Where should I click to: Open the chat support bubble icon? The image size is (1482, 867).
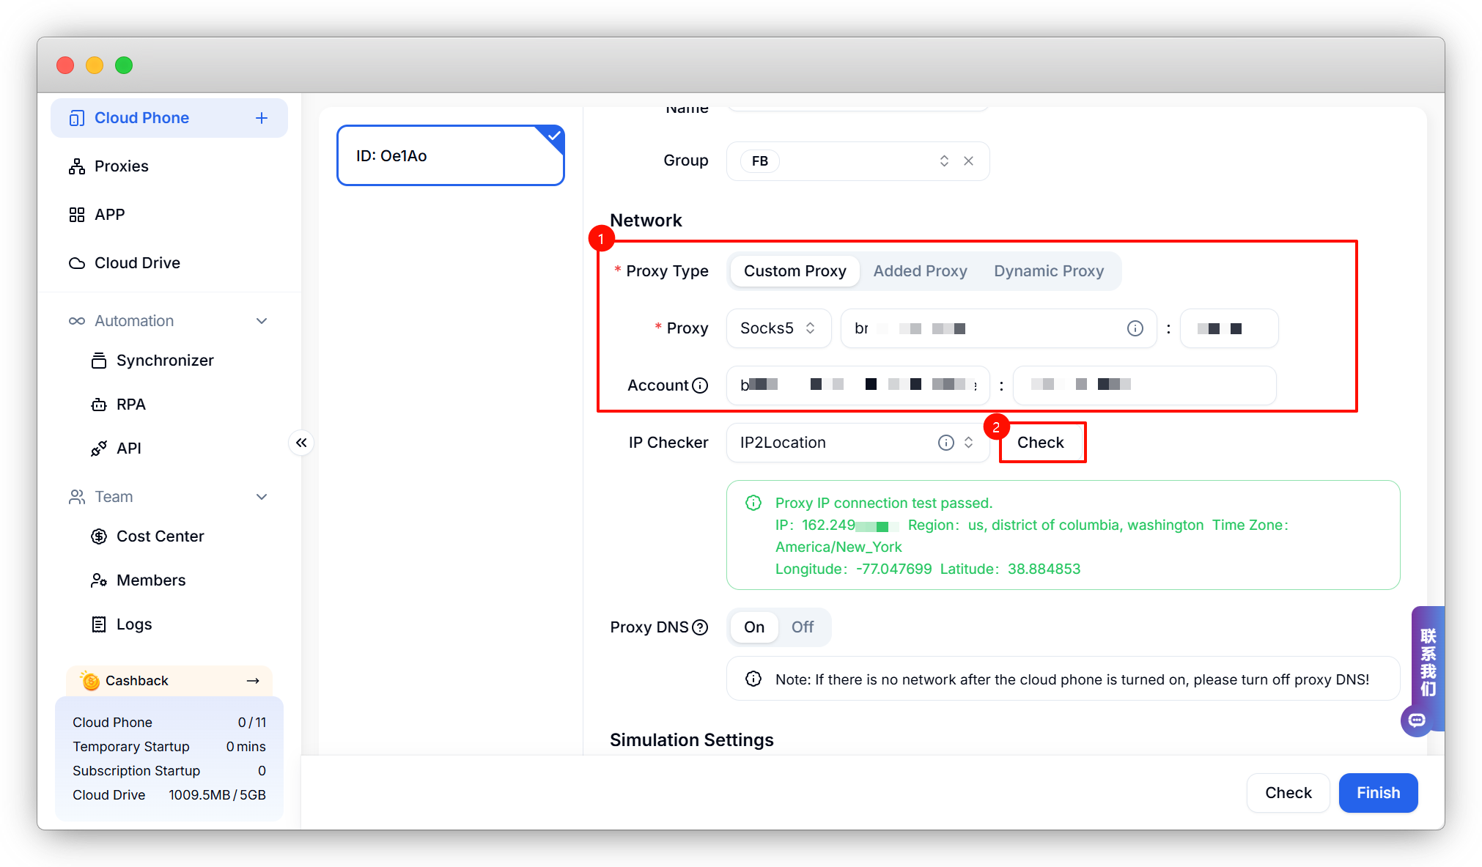1417,720
